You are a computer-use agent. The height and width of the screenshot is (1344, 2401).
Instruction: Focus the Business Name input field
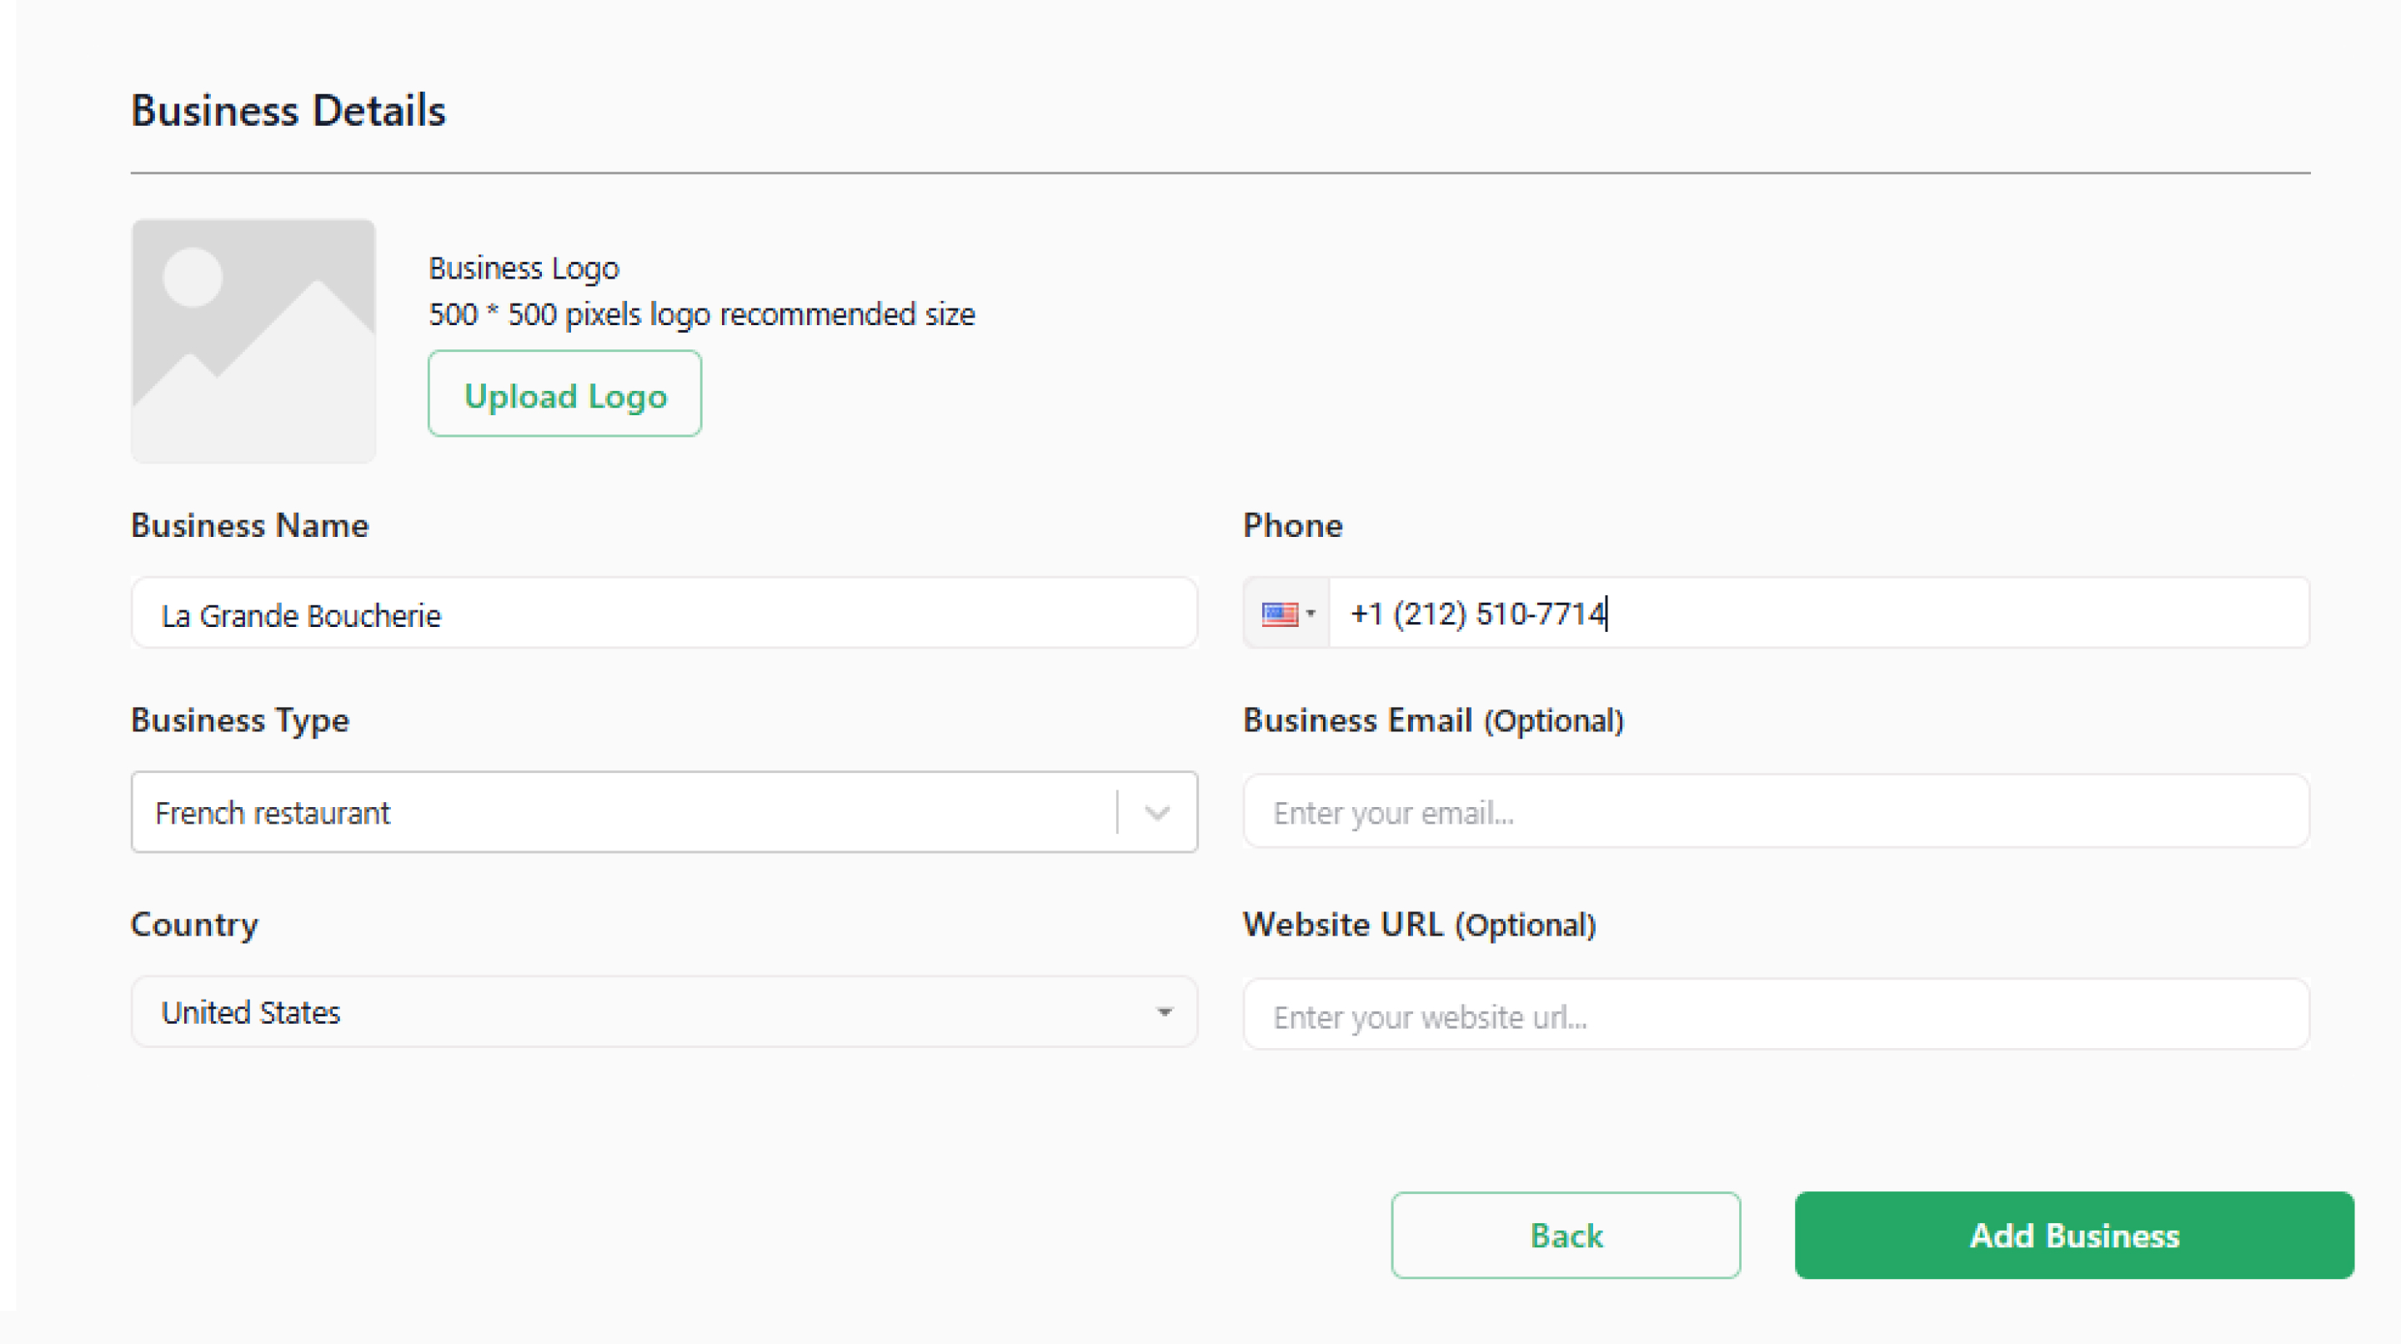point(664,614)
